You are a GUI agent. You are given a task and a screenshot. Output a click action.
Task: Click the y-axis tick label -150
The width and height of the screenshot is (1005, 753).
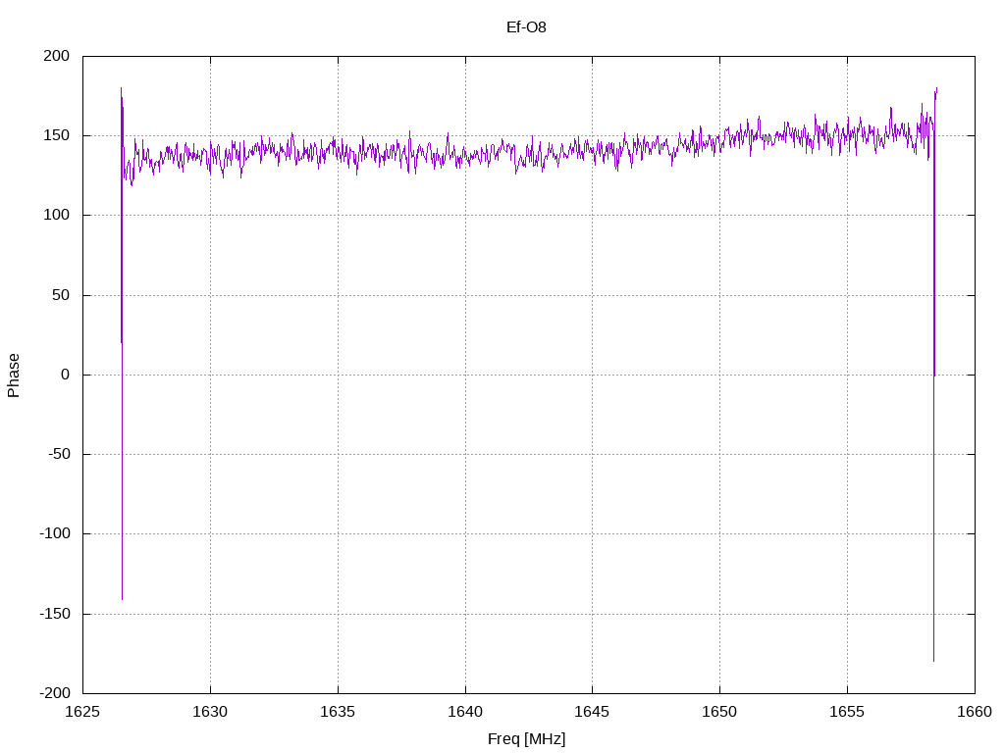tap(55, 614)
